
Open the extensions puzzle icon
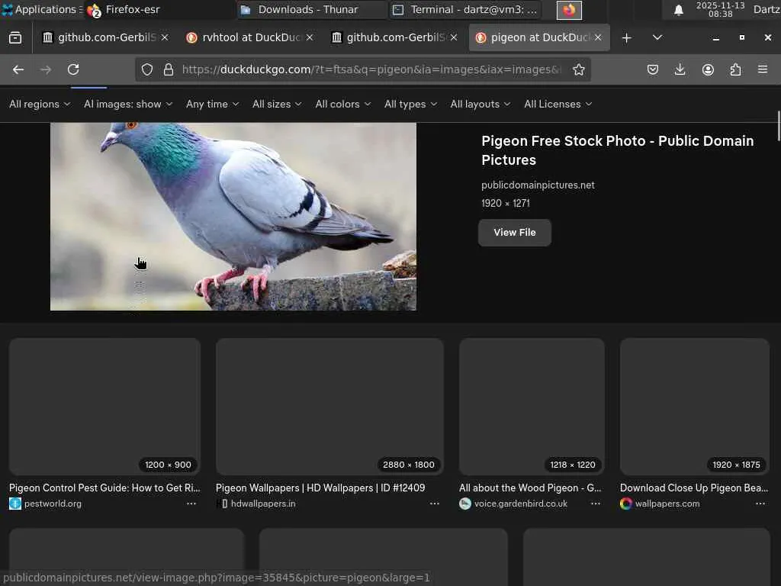[735, 69]
